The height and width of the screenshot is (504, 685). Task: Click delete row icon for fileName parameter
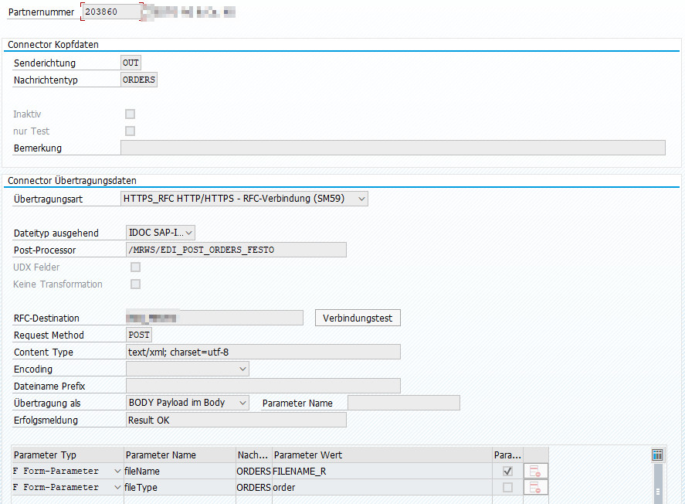(x=535, y=471)
